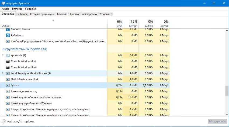
Task: Click the scrollbar up arrow
Action: click(227, 30)
